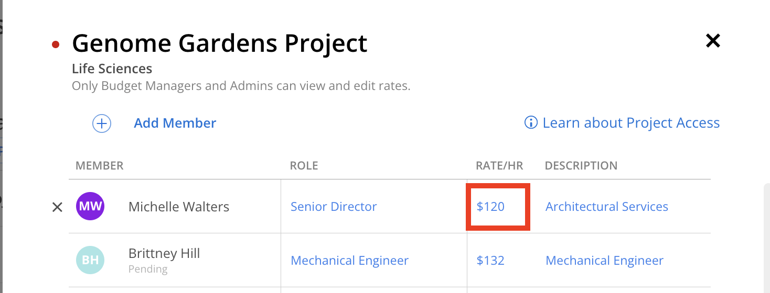This screenshot has height=293, width=770.
Task: Remove Michelle Walters with the X icon
Action: (x=57, y=207)
